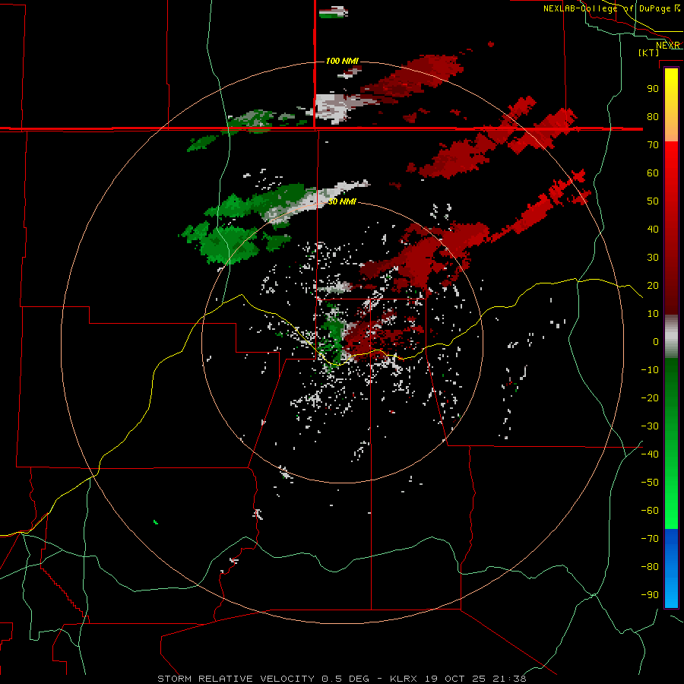Click the -70 value on velocity scale
The width and height of the screenshot is (684, 684).
coord(650,539)
